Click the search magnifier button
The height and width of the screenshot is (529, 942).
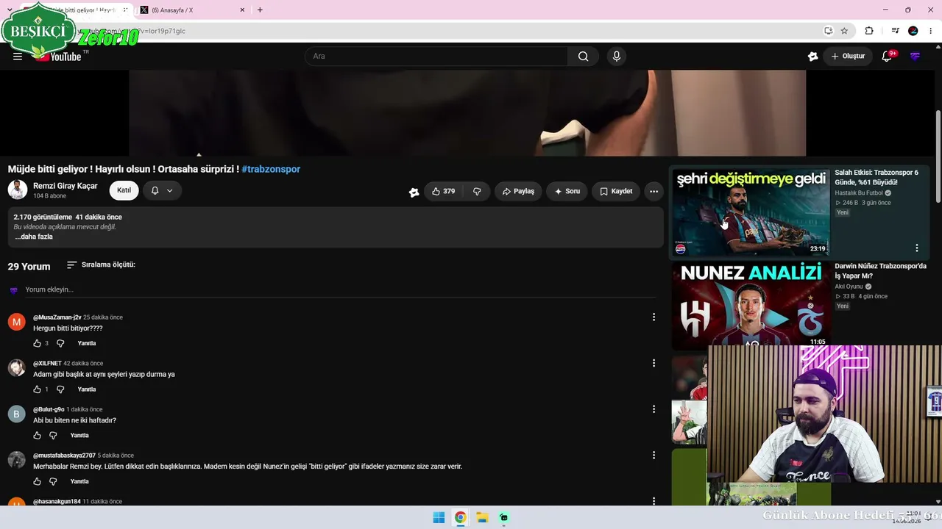pos(583,57)
